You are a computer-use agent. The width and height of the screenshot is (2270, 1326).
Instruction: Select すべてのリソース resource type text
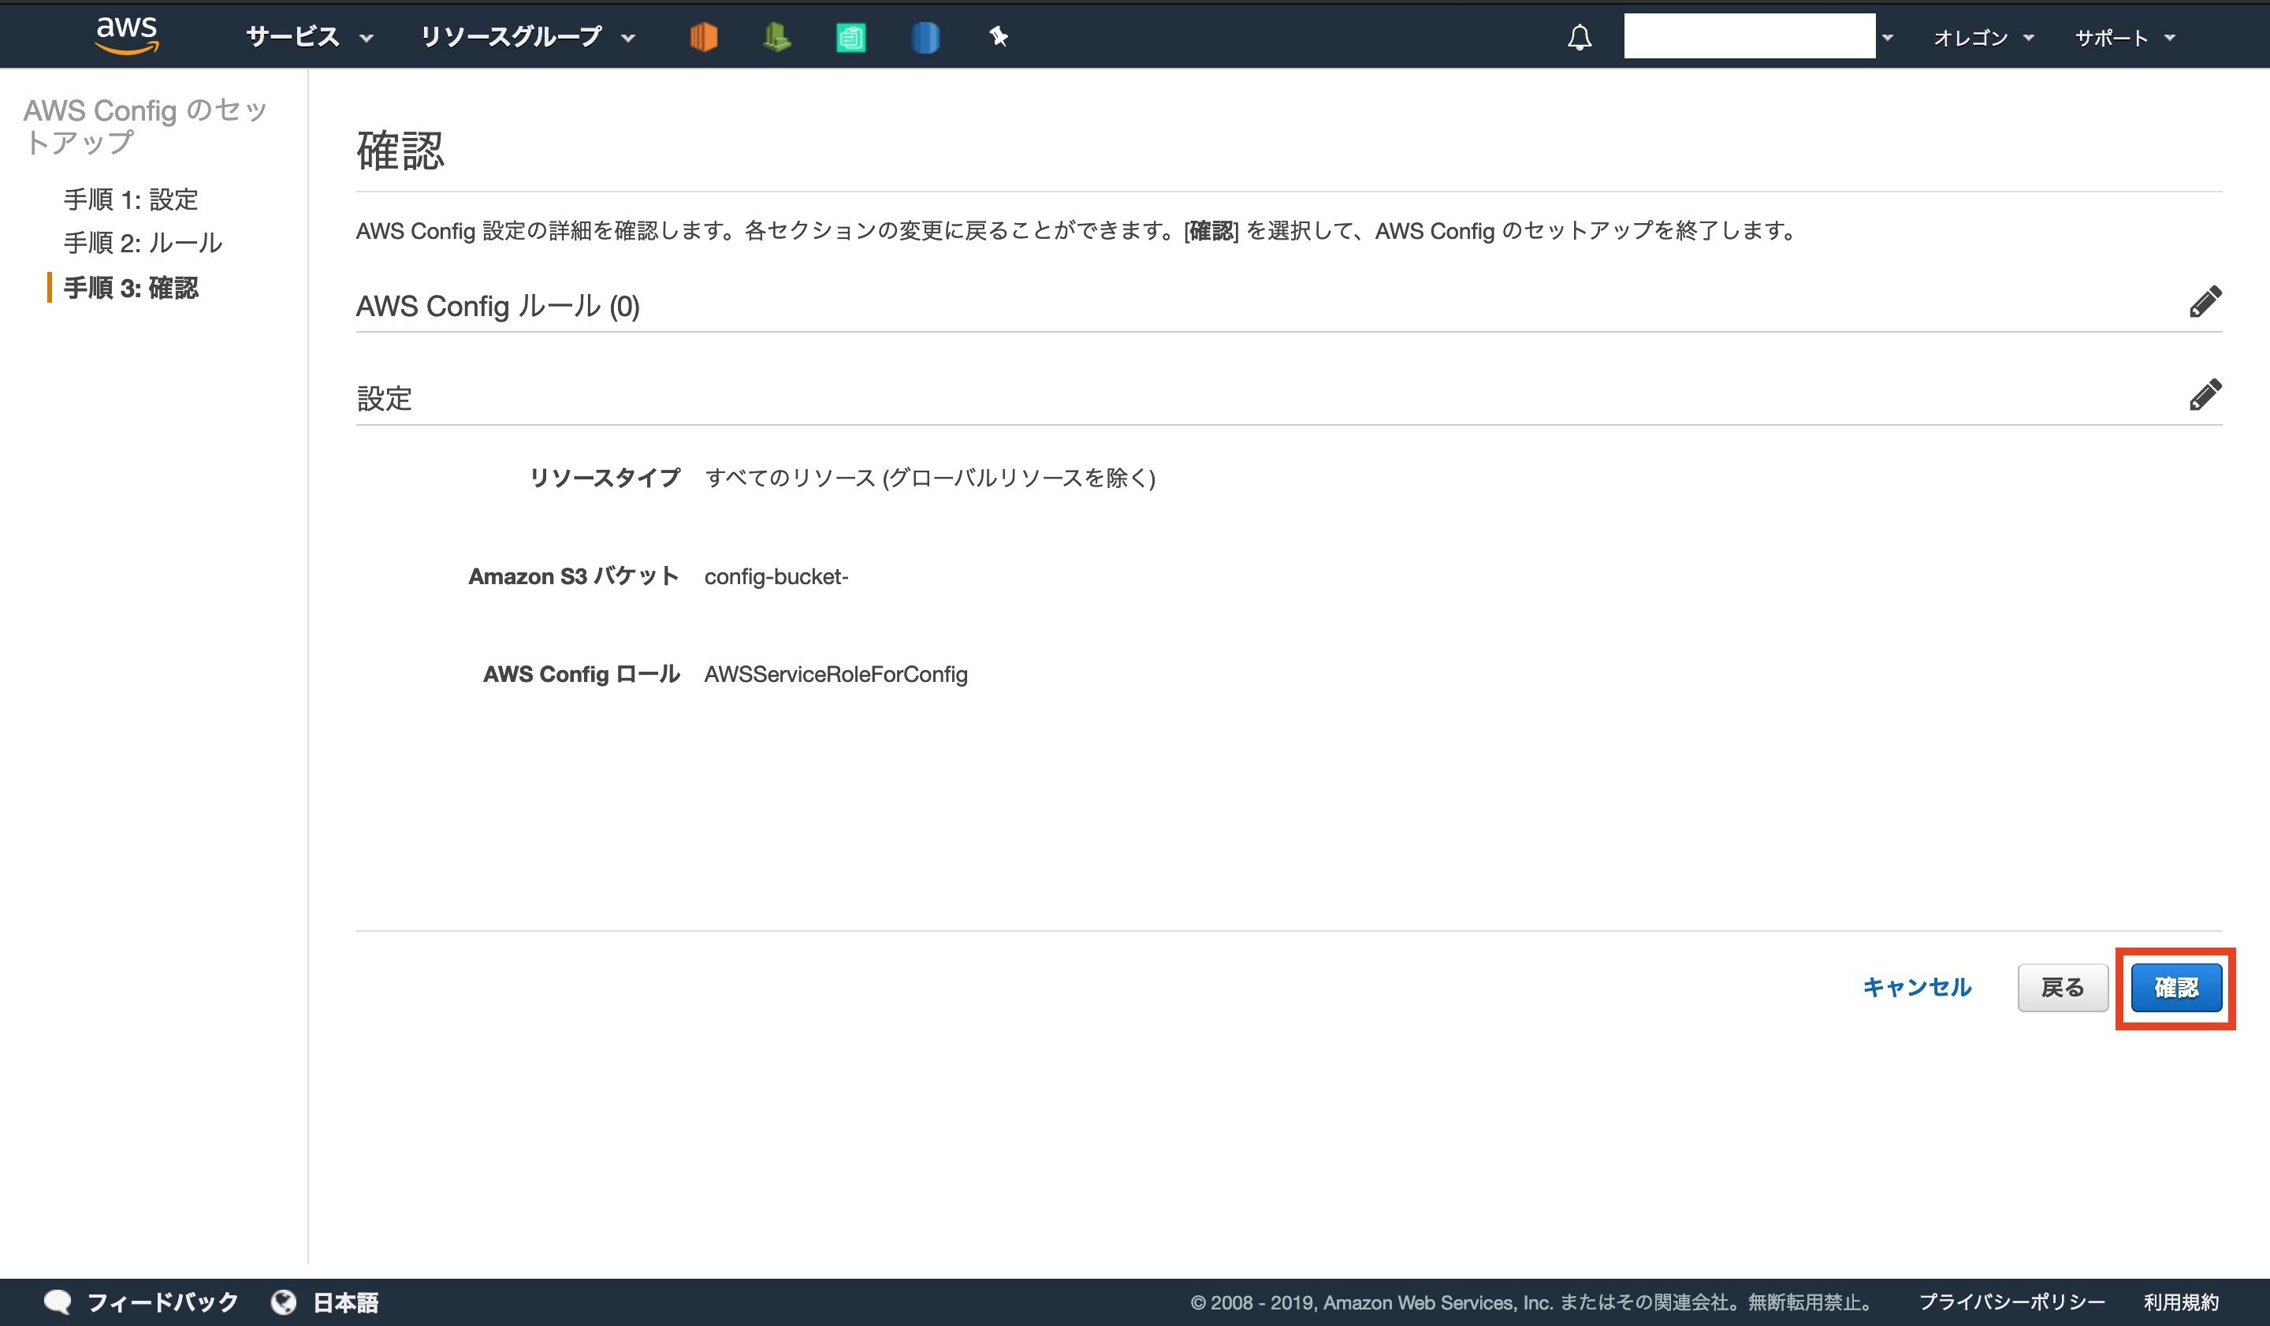pos(931,478)
